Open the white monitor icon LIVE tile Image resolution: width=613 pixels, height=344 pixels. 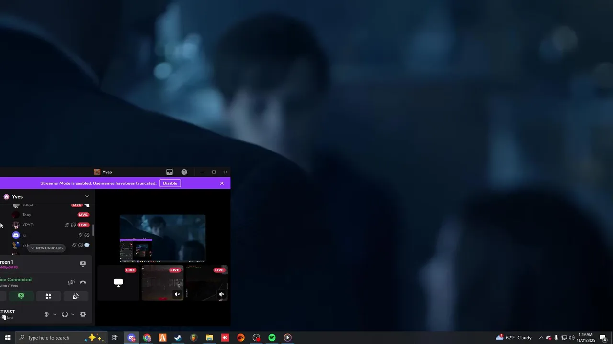[x=118, y=283]
